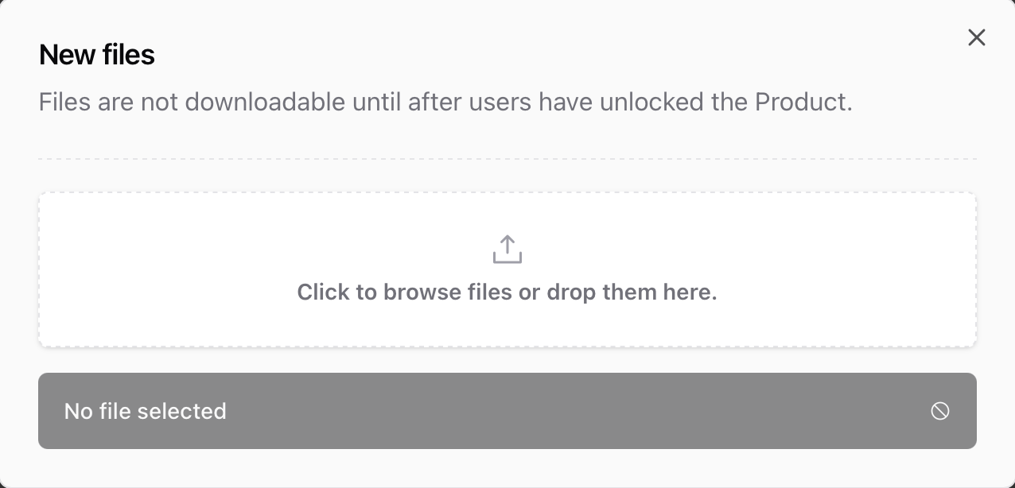Click the slashed-circle icon beside No file selected
The height and width of the screenshot is (488, 1015).
[940, 411]
